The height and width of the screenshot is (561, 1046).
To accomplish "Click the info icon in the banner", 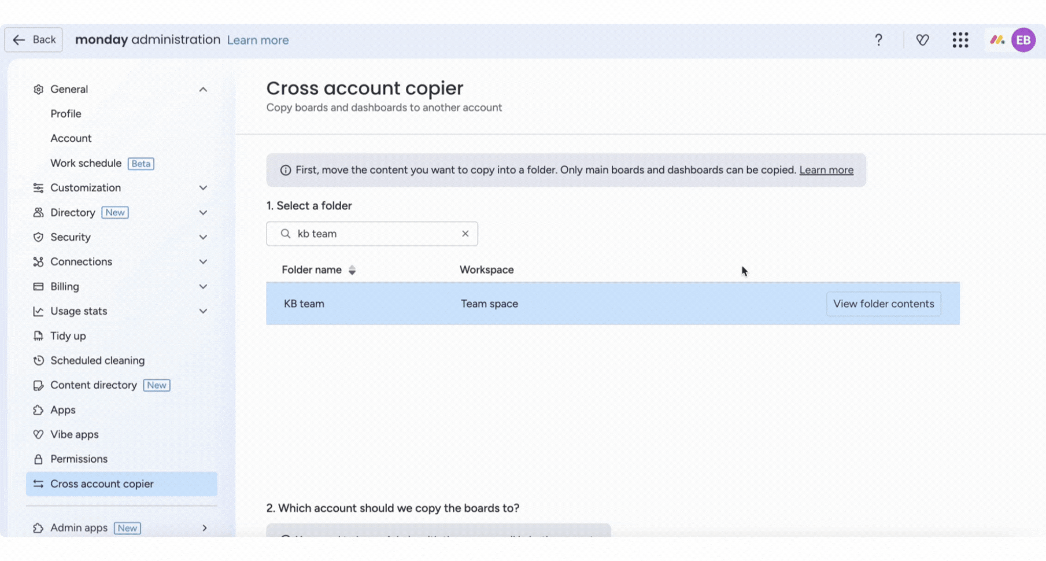I will pyautogui.click(x=286, y=170).
